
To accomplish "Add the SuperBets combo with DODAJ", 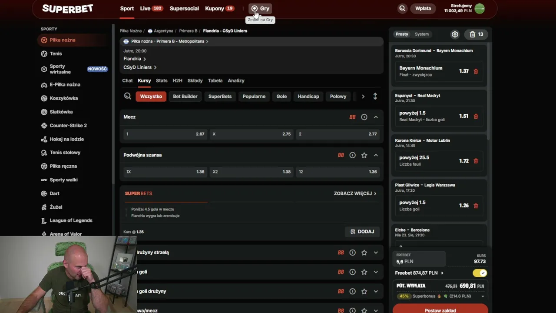I will coord(362,232).
